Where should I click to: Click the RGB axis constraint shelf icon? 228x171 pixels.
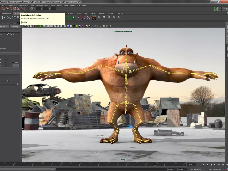pyautogui.click(x=84, y=18)
